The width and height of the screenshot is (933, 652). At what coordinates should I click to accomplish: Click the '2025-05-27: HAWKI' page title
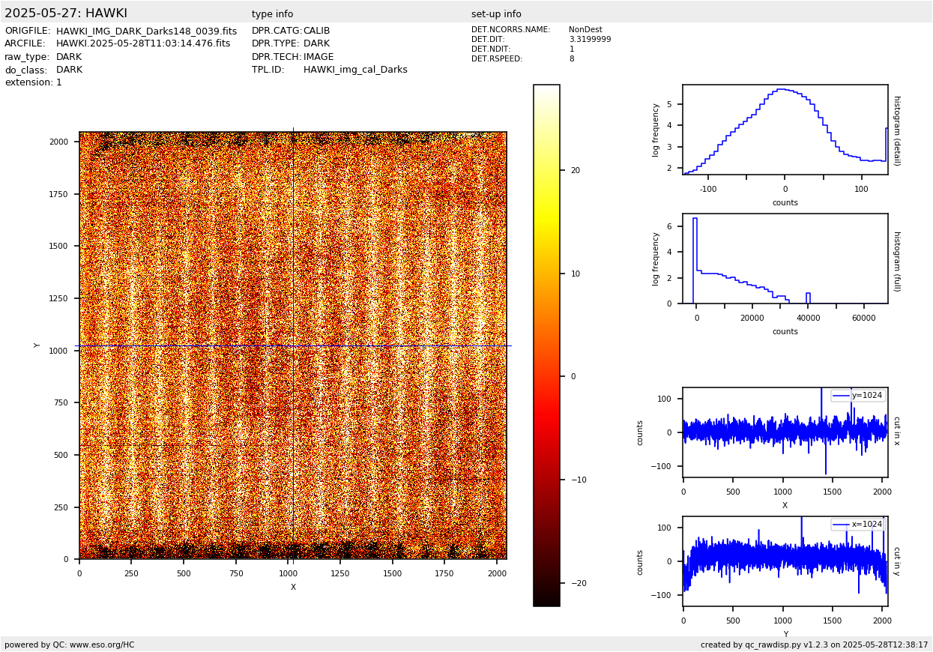point(66,13)
